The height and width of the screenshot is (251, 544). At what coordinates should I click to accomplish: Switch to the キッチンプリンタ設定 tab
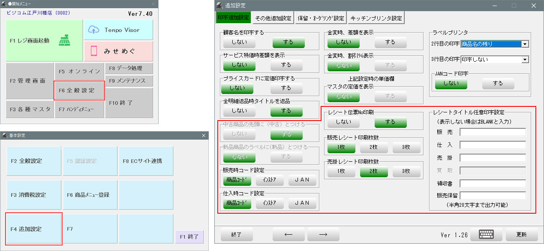[x=376, y=18]
